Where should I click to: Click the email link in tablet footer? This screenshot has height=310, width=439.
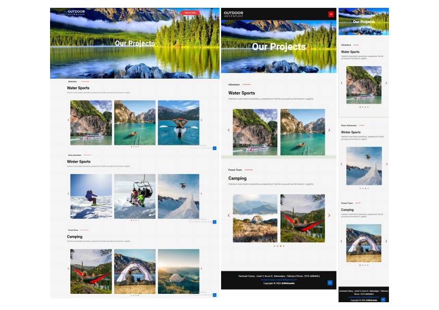pyautogui.click(x=279, y=279)
